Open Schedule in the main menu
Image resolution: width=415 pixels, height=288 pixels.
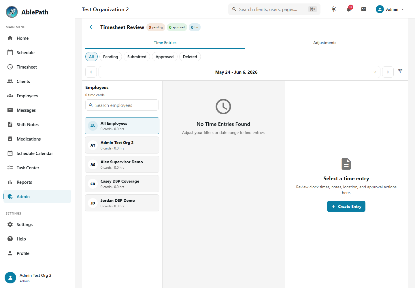[x=37, y=52]
